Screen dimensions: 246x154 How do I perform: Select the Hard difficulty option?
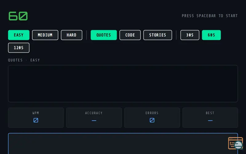click(72, 35)
